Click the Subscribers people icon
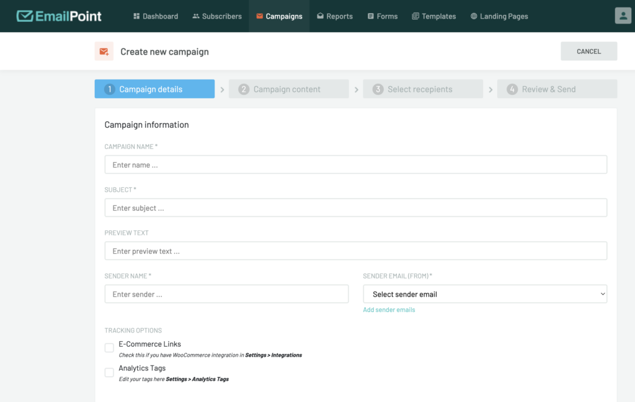635x402 pixels. point(196,16)
